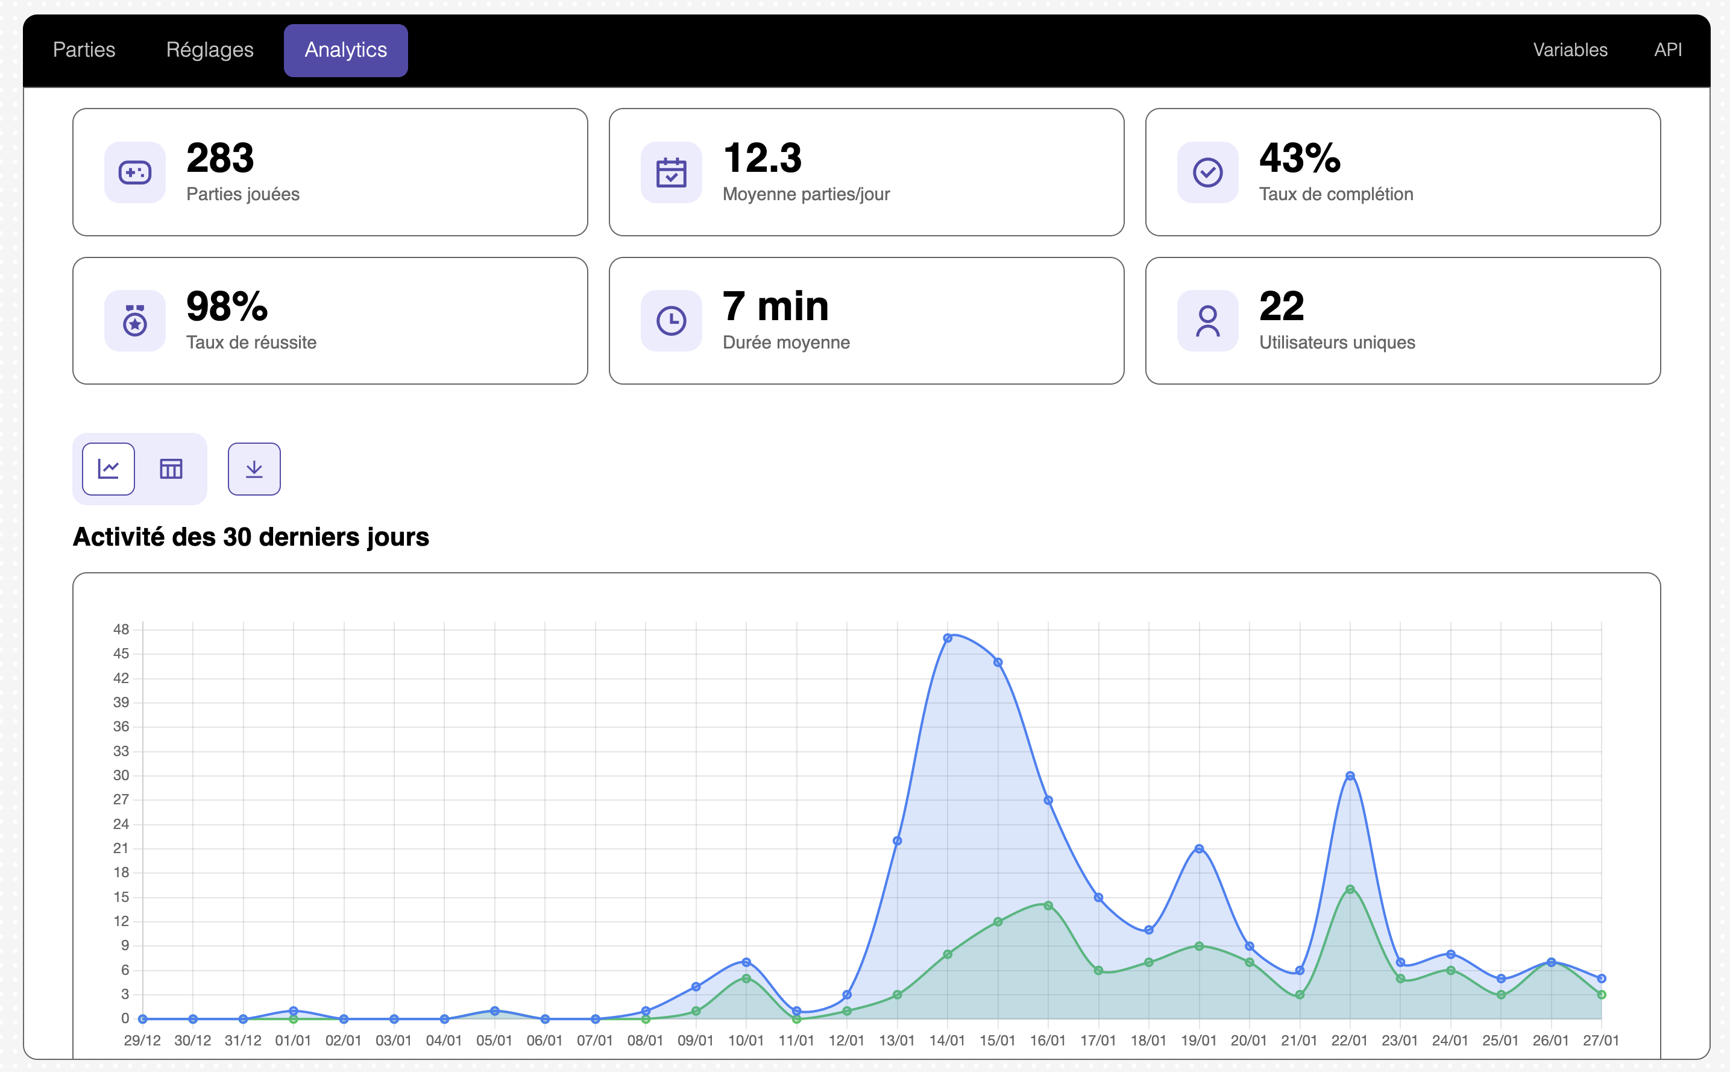Click the medal icon on Taux de réussite card

tap(134, 321)
